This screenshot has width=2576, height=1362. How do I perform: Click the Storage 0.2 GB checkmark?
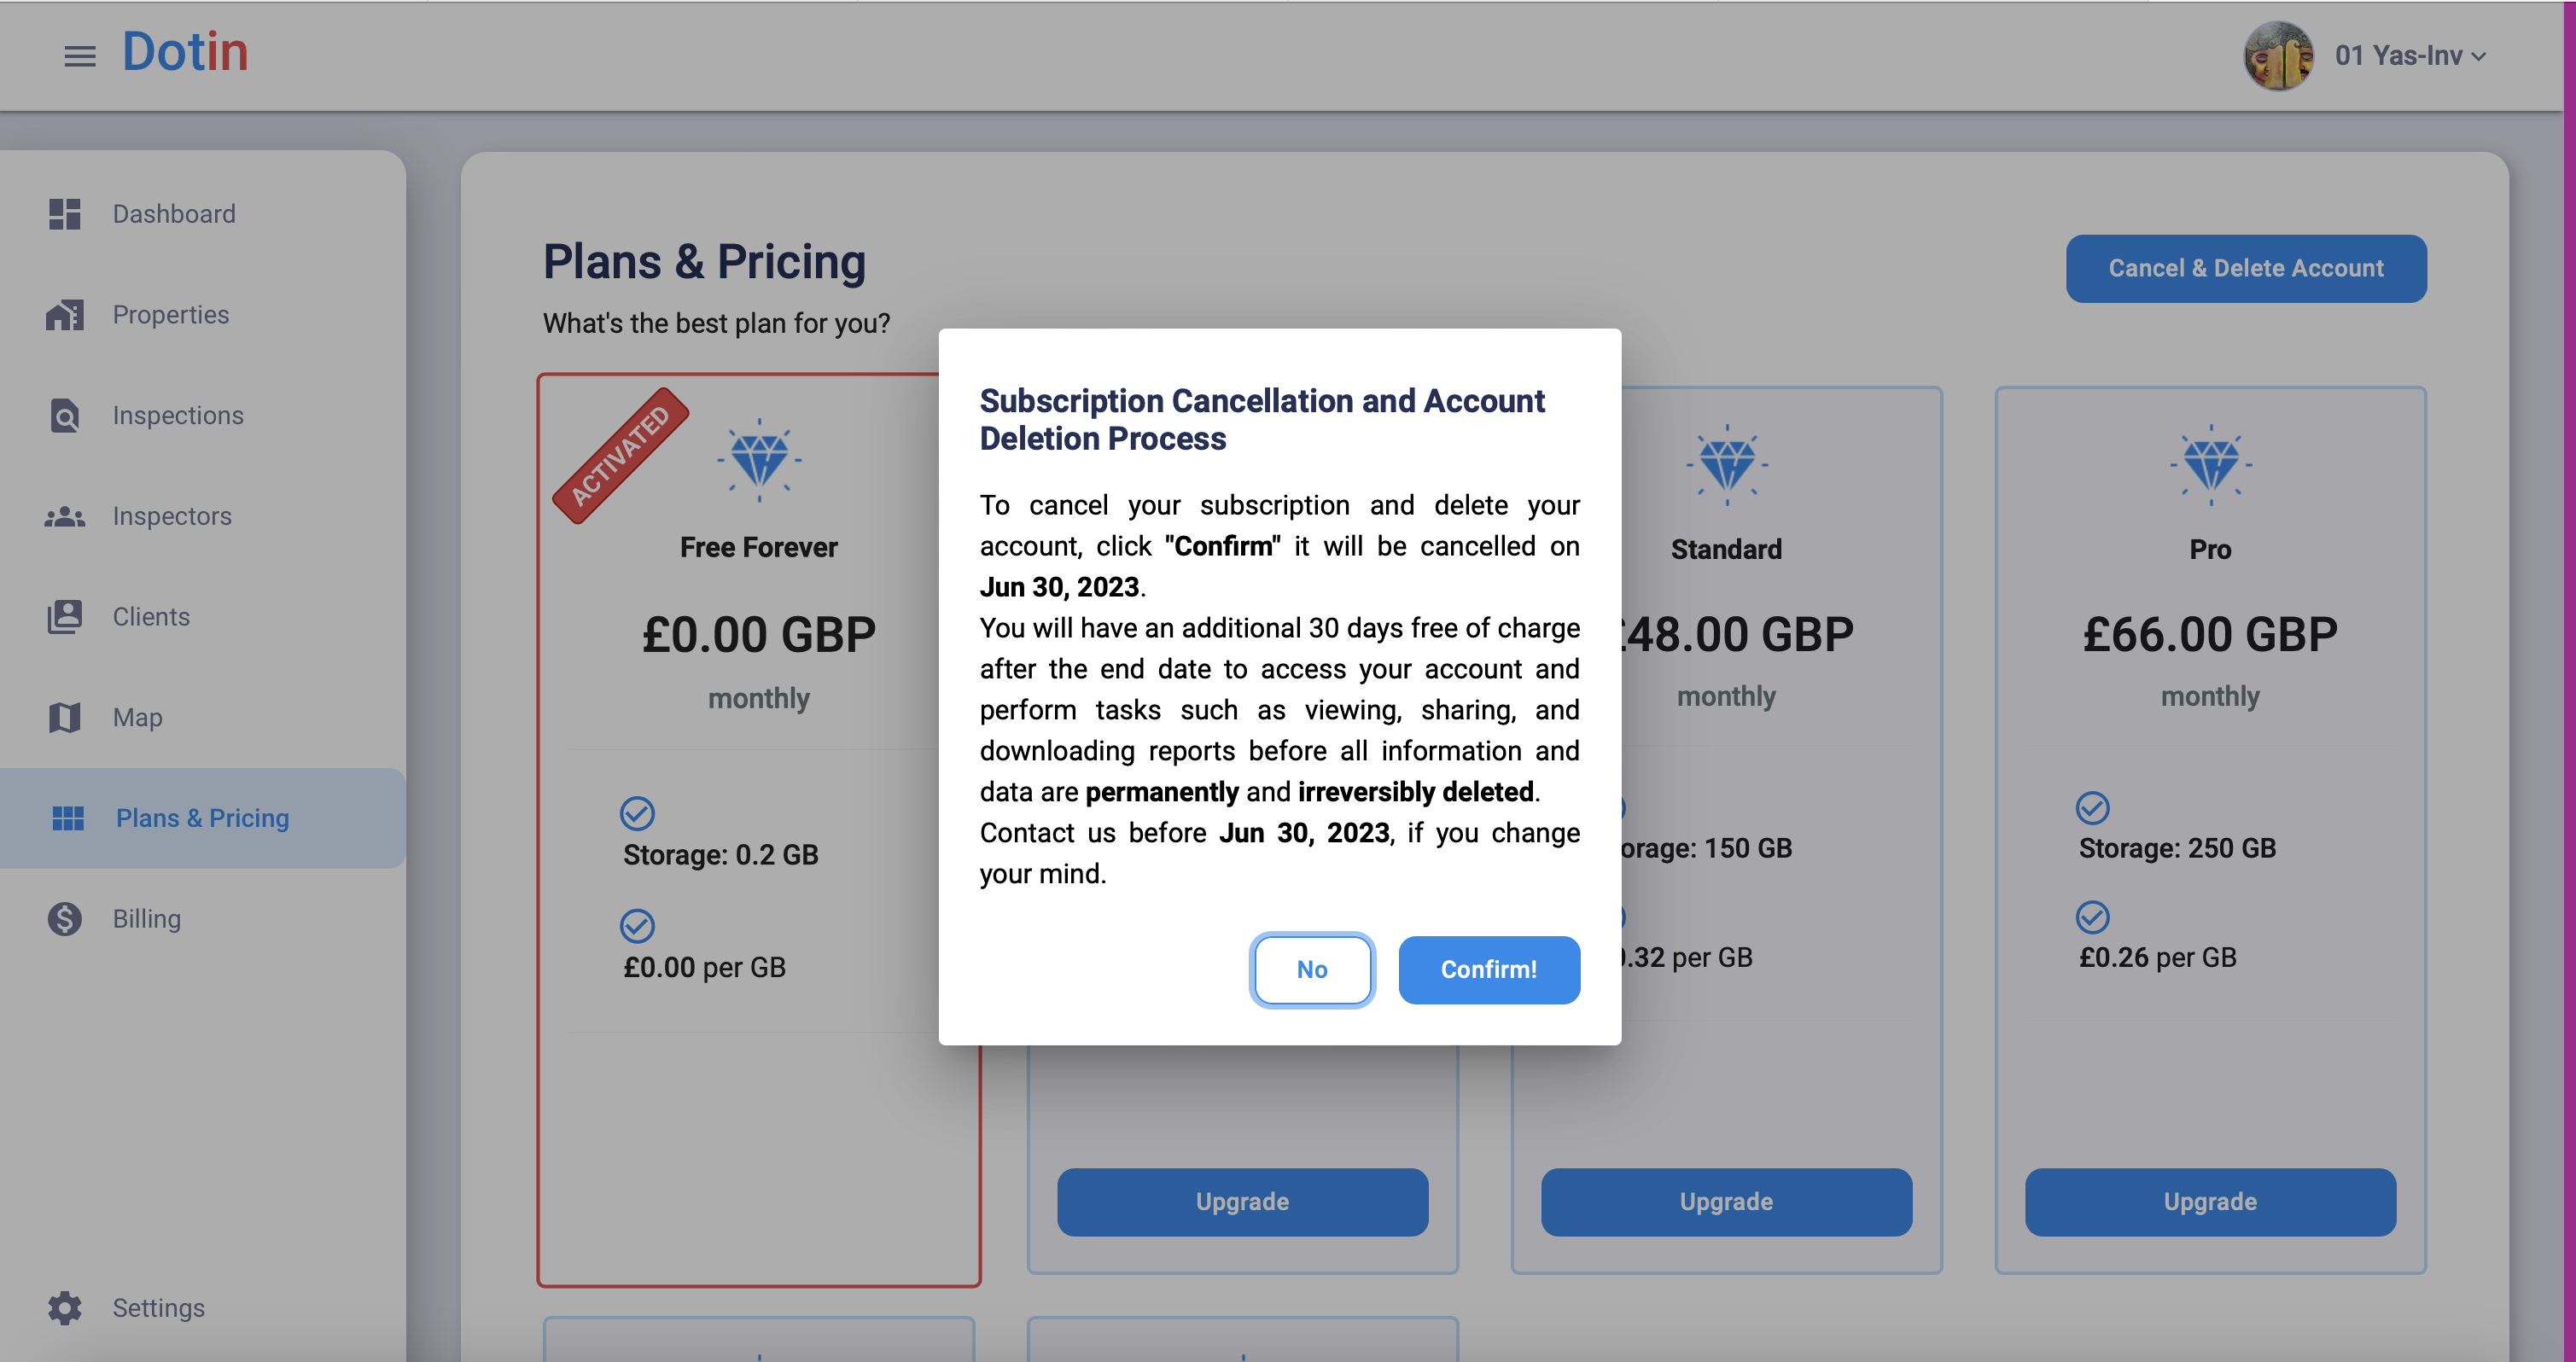coord(637,813)
